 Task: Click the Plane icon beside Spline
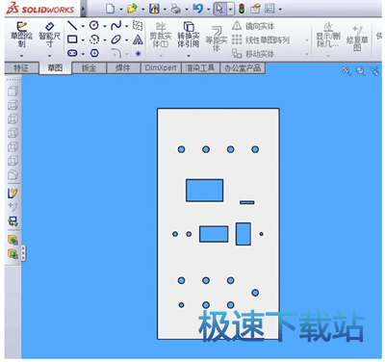138,26
